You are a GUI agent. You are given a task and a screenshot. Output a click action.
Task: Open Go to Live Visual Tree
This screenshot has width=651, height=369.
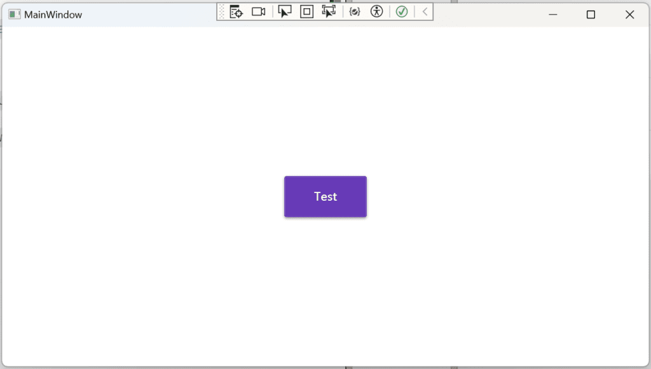(x=236, y=11)
